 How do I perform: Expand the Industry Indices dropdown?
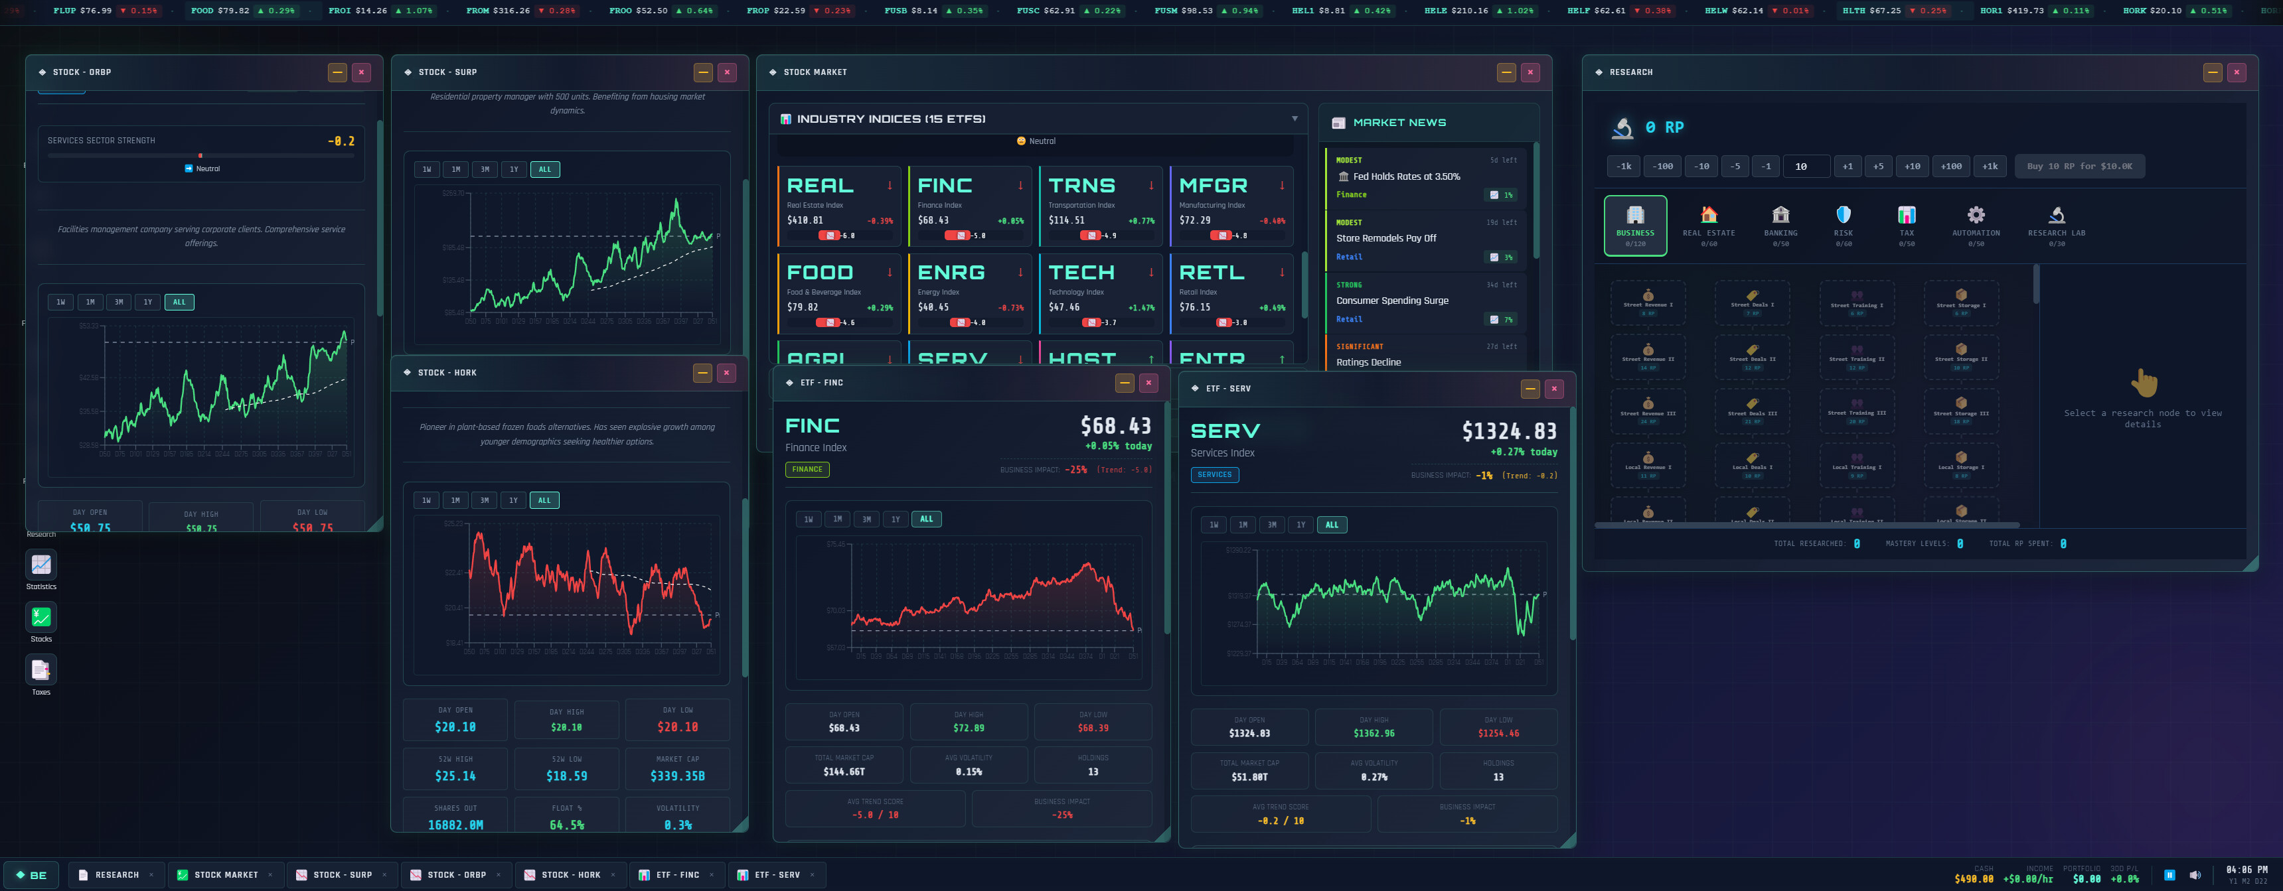click(x=1295, y=118)
